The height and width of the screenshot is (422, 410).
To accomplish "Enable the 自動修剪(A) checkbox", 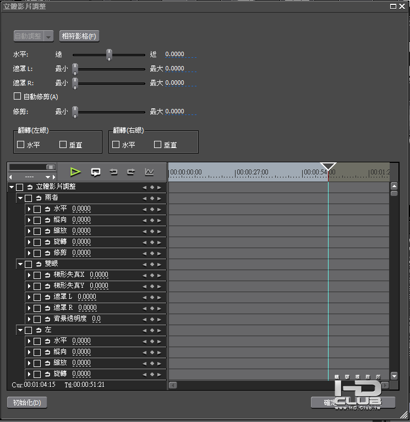I will pyautogui.click(x=17, y=96).
